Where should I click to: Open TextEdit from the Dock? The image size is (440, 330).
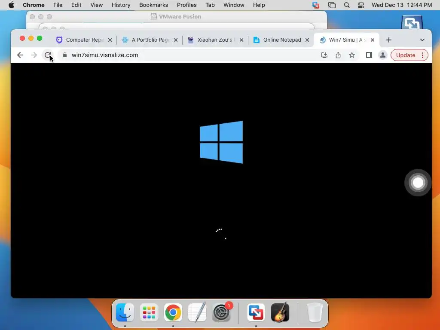(x=197, y=312)
